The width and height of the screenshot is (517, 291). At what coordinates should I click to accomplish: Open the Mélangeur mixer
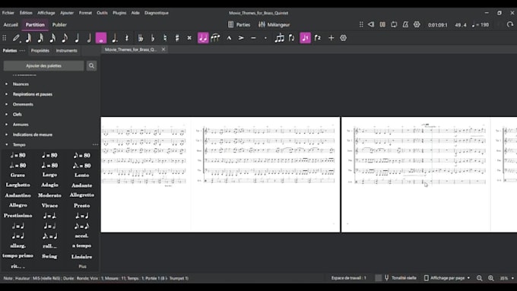point(274,25)
